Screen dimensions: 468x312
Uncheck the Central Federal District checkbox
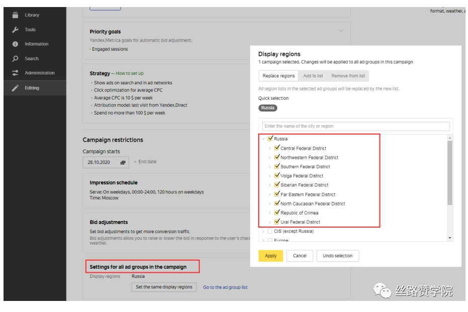[277, 147]
